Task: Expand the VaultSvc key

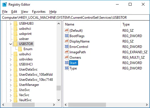Action: (x=11, y=100)
